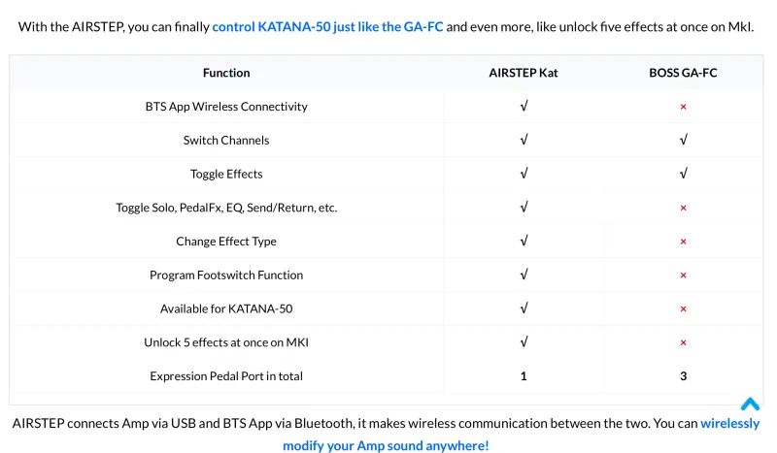Click the blue scroll-to-top arrow icon
777x453 pixels.
pos(750,404)
